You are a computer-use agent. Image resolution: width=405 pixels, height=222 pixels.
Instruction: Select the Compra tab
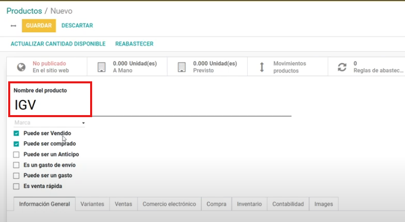point(217,204)
